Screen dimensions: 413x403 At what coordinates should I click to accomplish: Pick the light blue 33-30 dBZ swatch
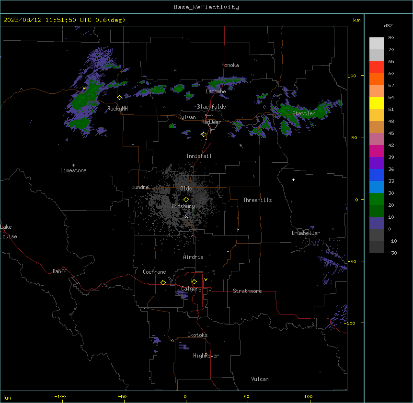point(377,187)
